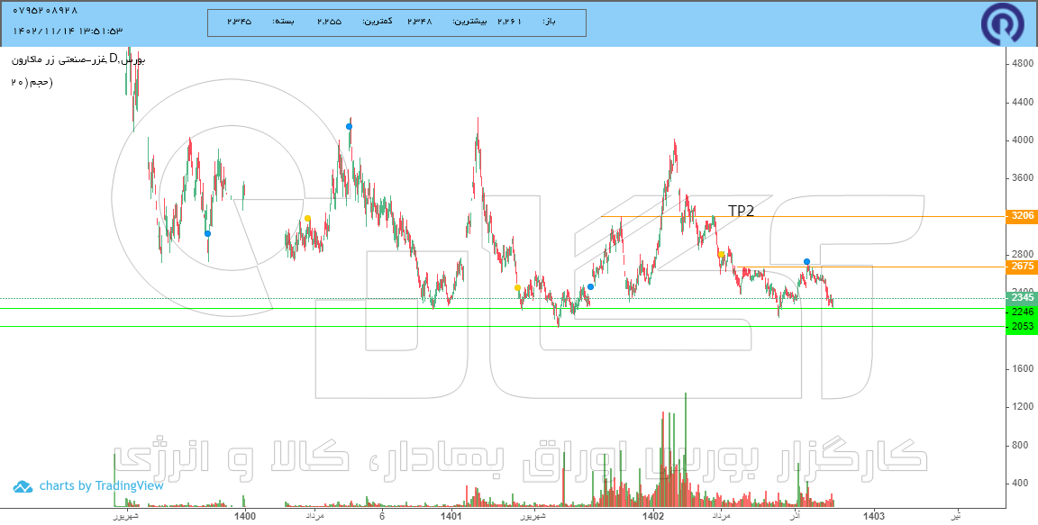Click the green 2246 support label

pos(1021,312)
